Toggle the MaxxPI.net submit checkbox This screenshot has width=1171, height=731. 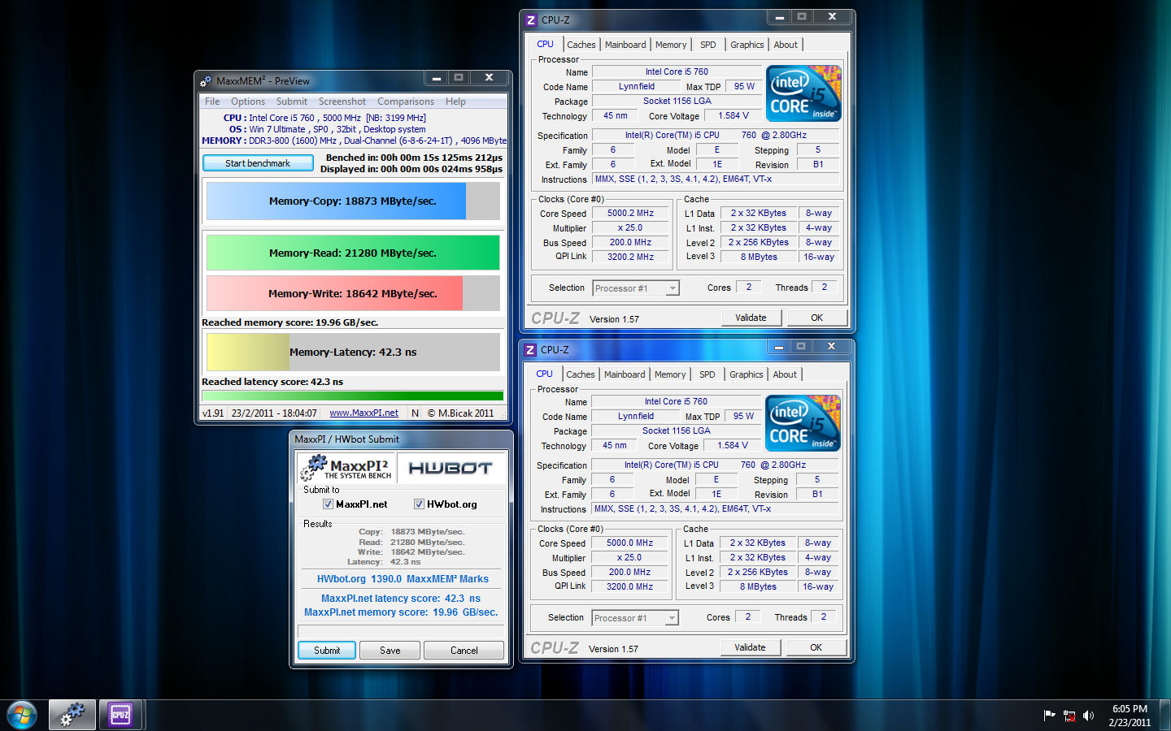coord(328,504)
